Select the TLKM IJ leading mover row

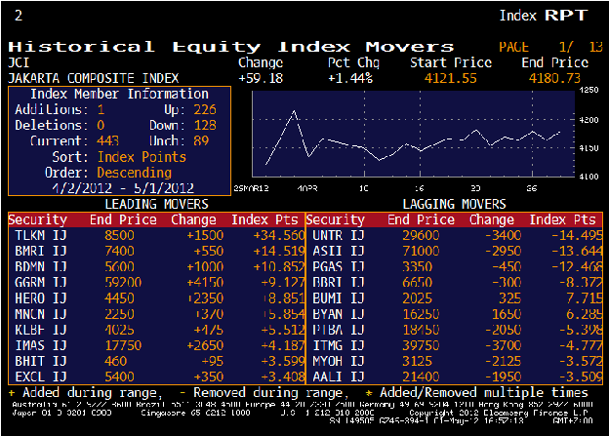point(39,236)
